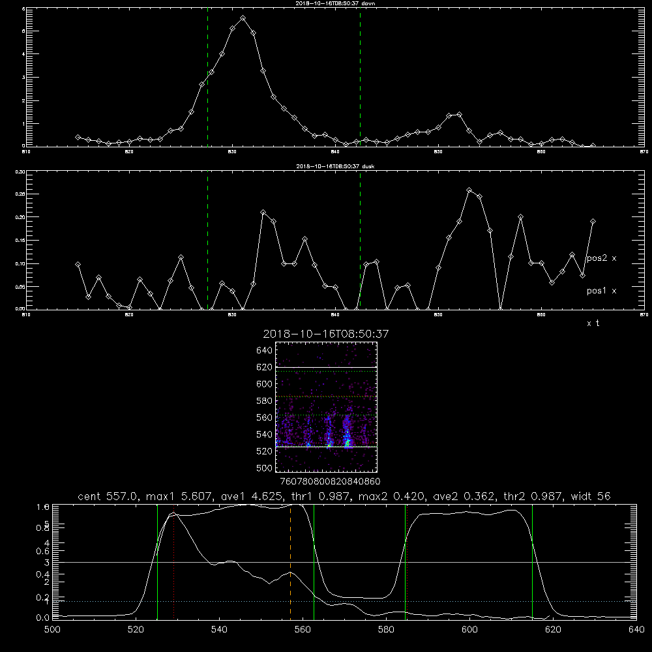
Task: Click y-axis label 500 beside heatmap
Action: pos(264,468)
